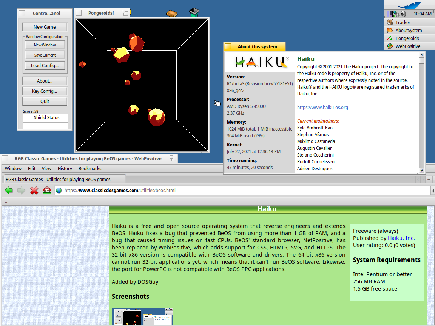
Task: Click the 'Kyle Ambroff-Kao' maintainer name
Action: coord(315,128)
